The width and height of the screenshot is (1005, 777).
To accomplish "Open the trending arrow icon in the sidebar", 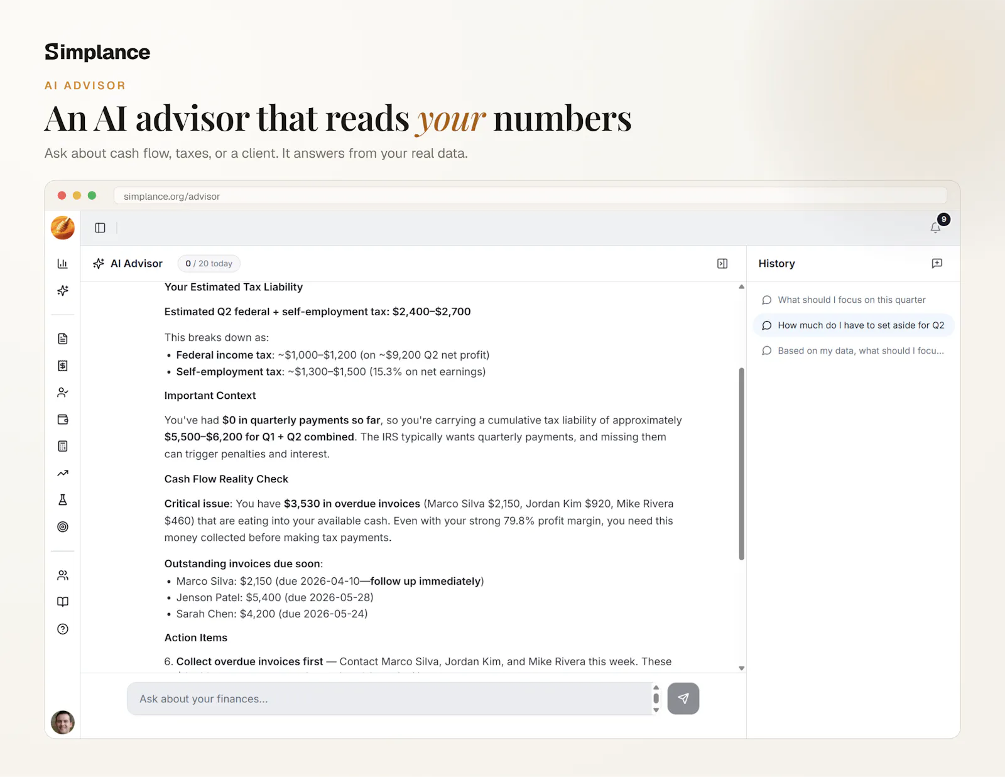I will click(x=63, y=473).
